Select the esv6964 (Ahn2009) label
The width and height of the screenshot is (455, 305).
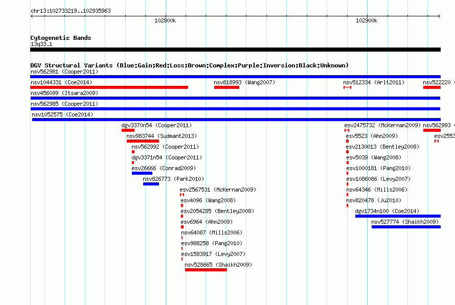coord(207,222)
